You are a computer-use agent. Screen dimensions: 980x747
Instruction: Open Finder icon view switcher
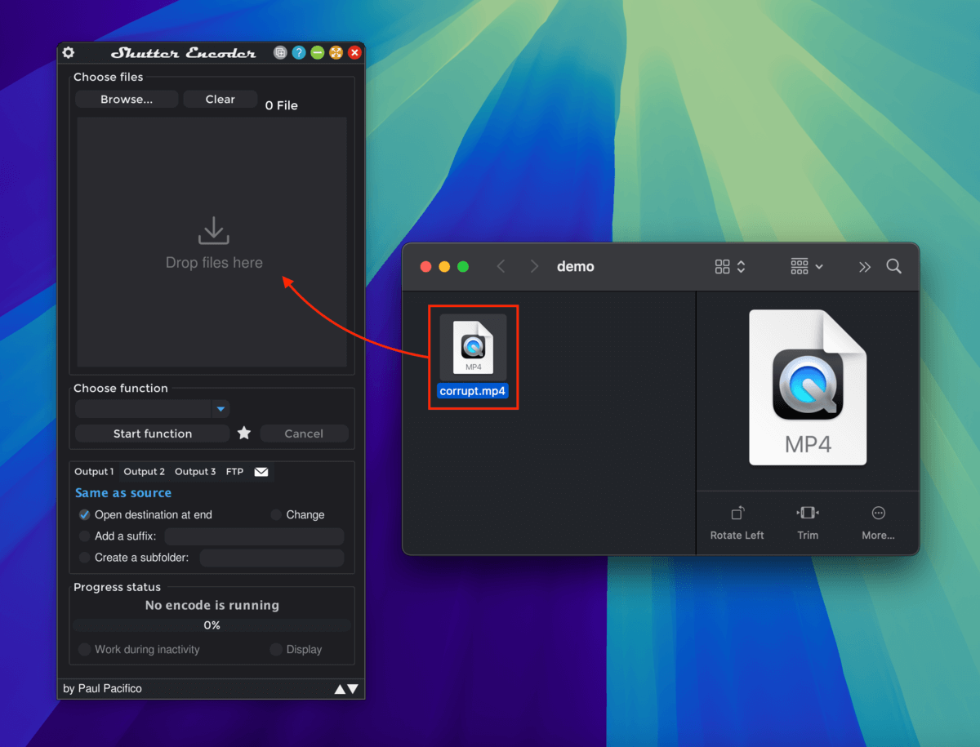[x=730, y=267]
